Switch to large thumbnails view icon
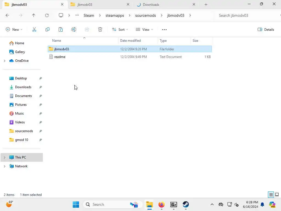This screenshot has width=281, height=211. pyautogui.click(x=277, y=195)
